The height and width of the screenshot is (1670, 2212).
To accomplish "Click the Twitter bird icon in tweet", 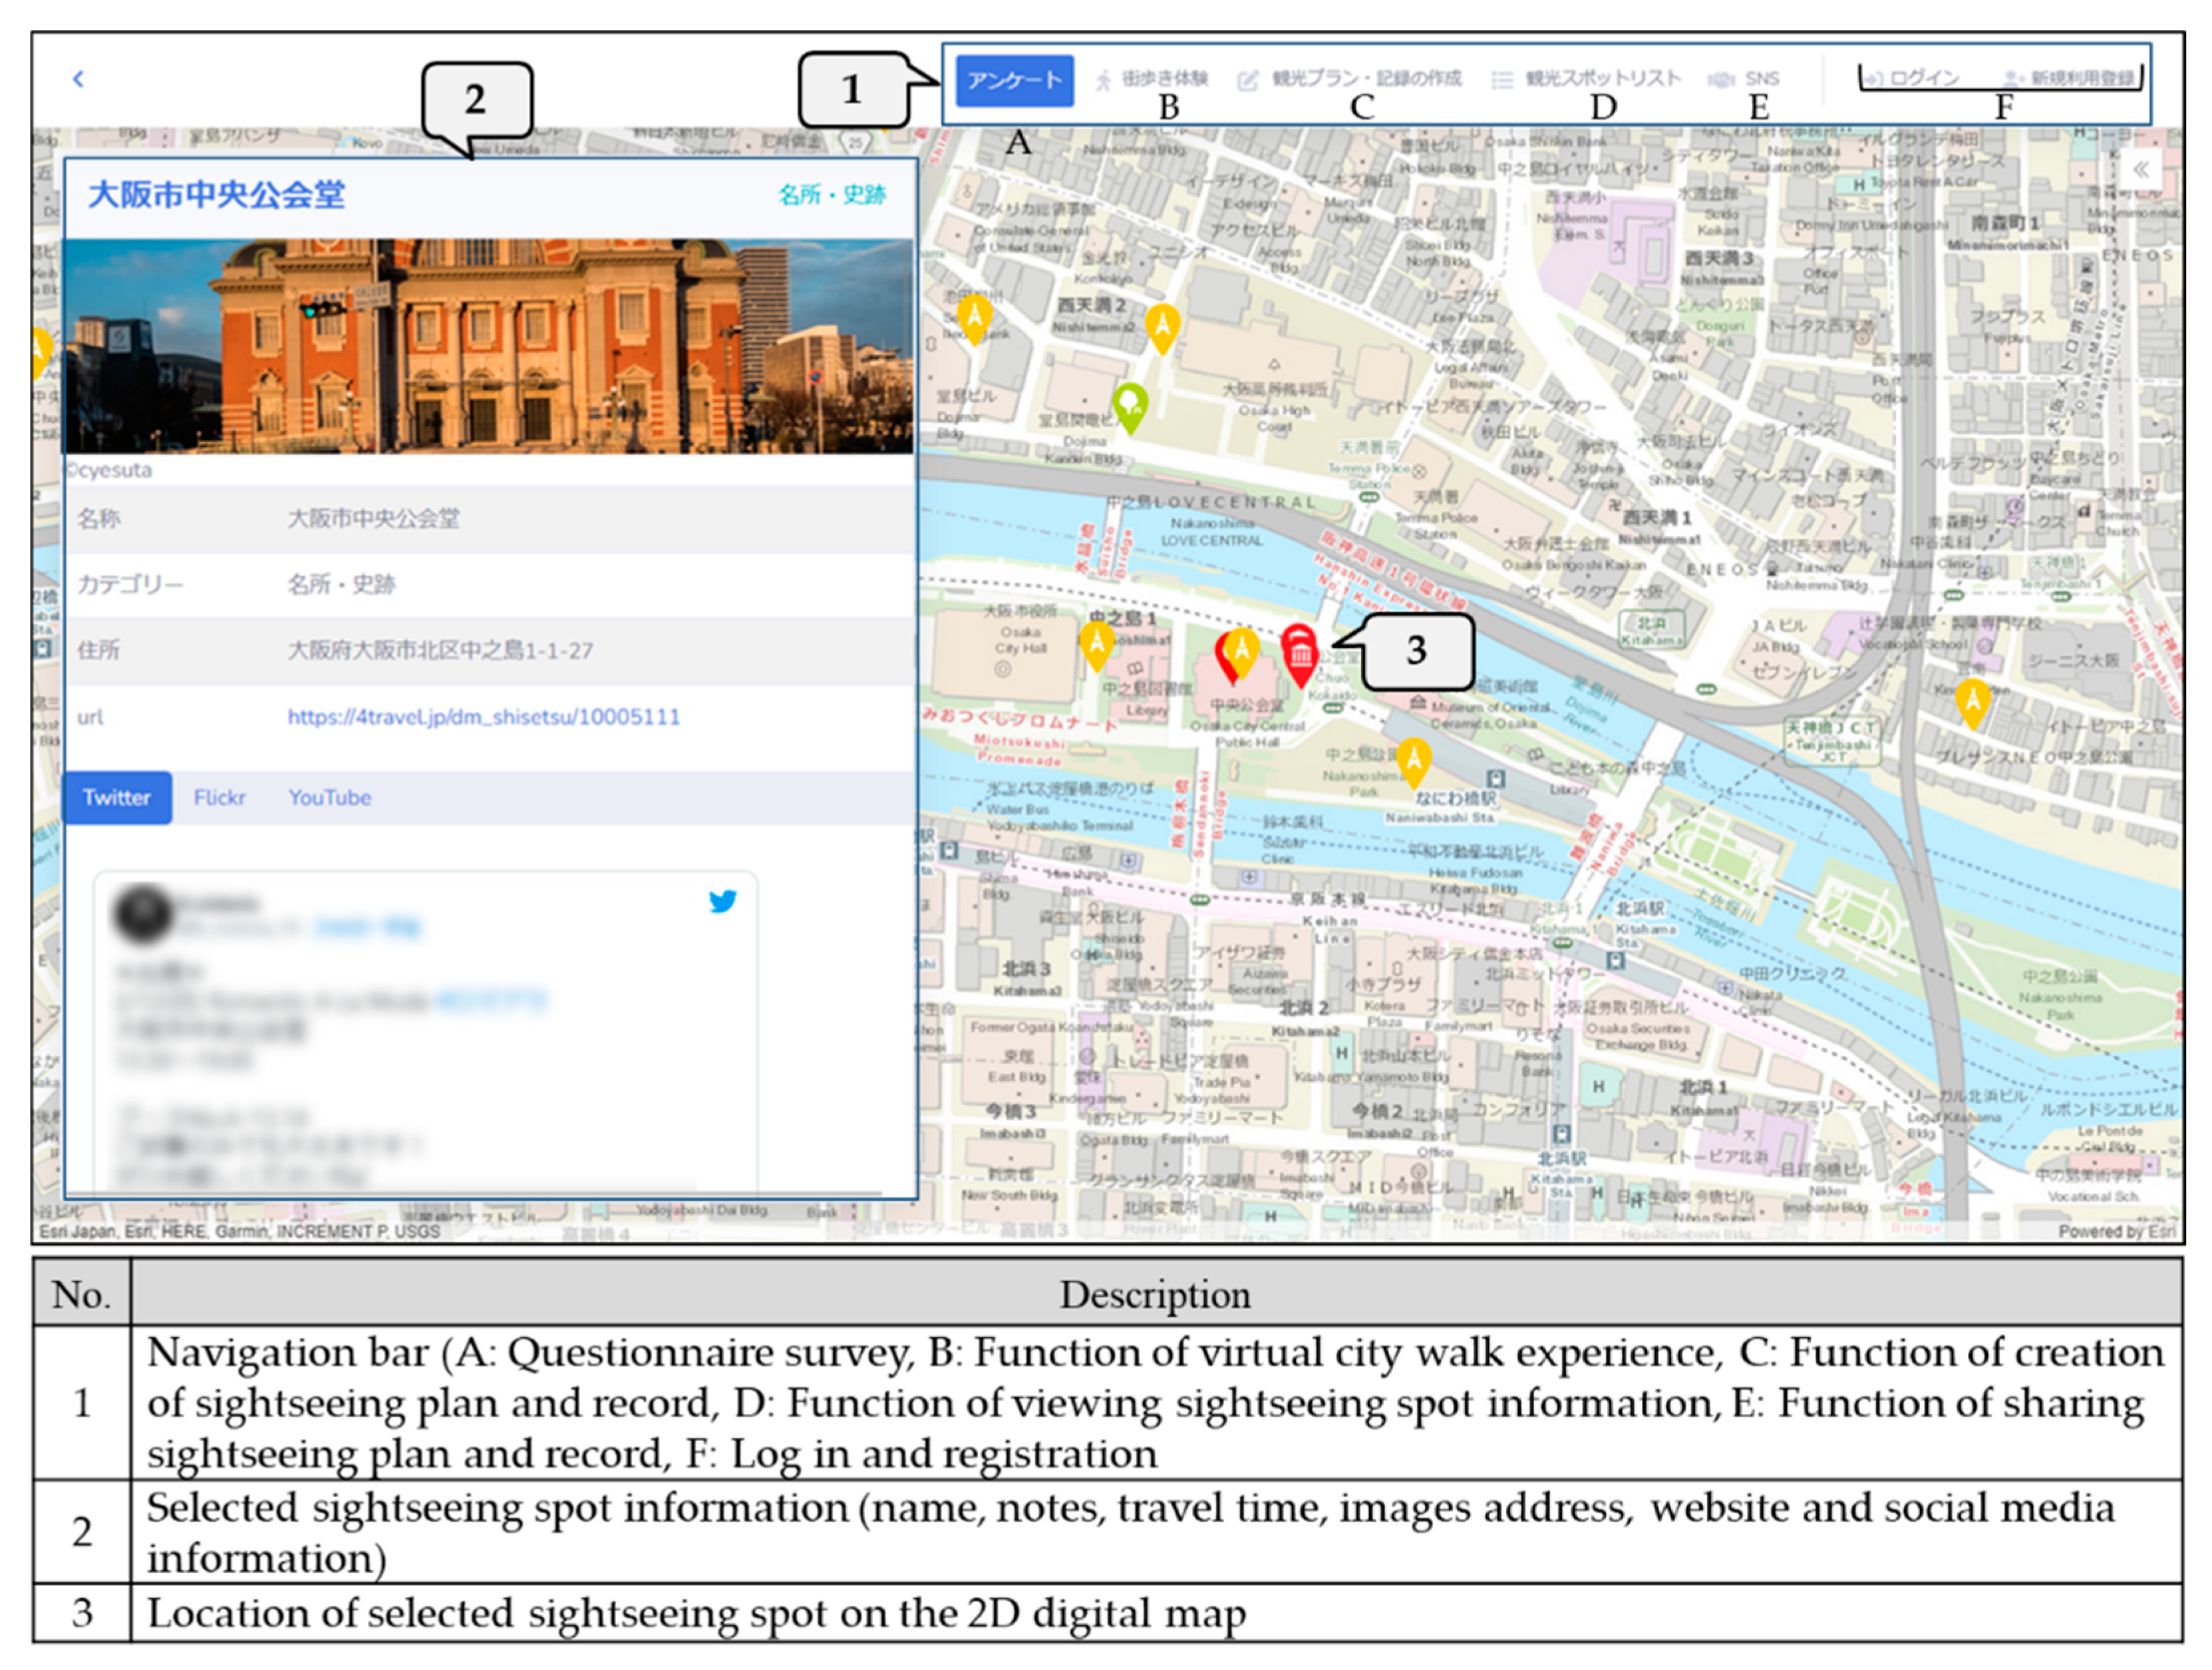I will pyautogui.click(x=722, y=901).
